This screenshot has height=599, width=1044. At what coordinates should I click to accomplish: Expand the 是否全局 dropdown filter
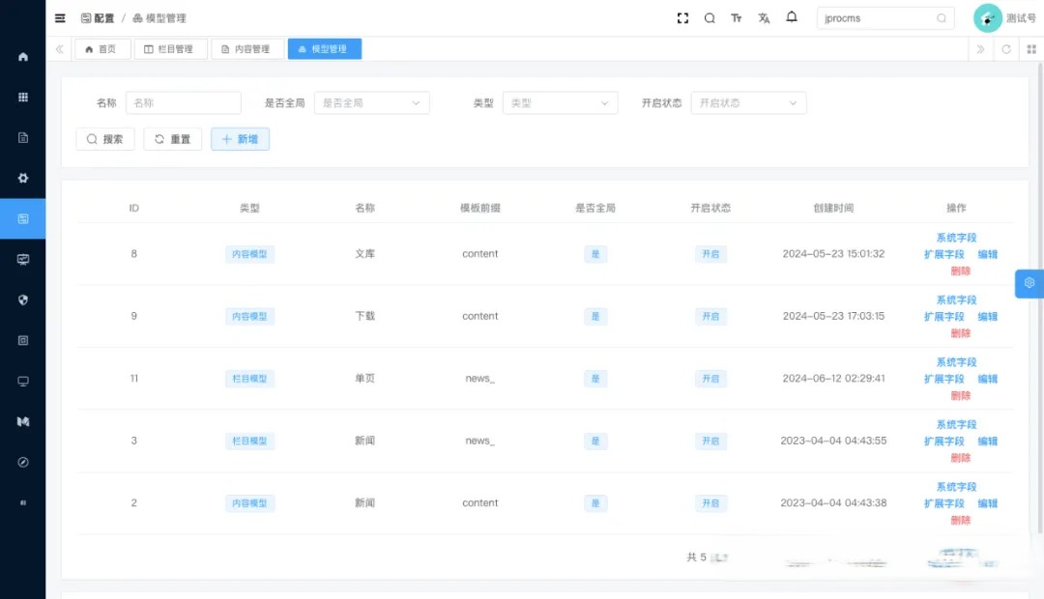point(371,103)
